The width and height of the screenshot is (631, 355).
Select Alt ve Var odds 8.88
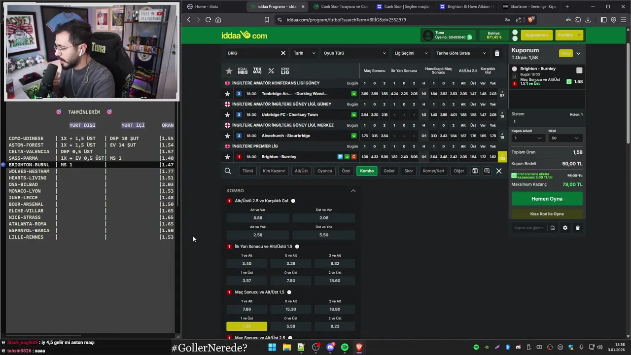pos(258,218)
